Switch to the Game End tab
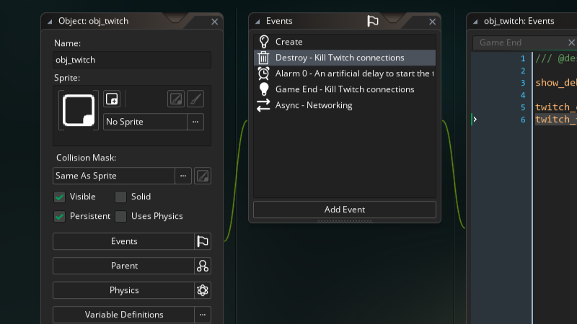Viewport: 577px width, 324px height. (x=501, y=42)
